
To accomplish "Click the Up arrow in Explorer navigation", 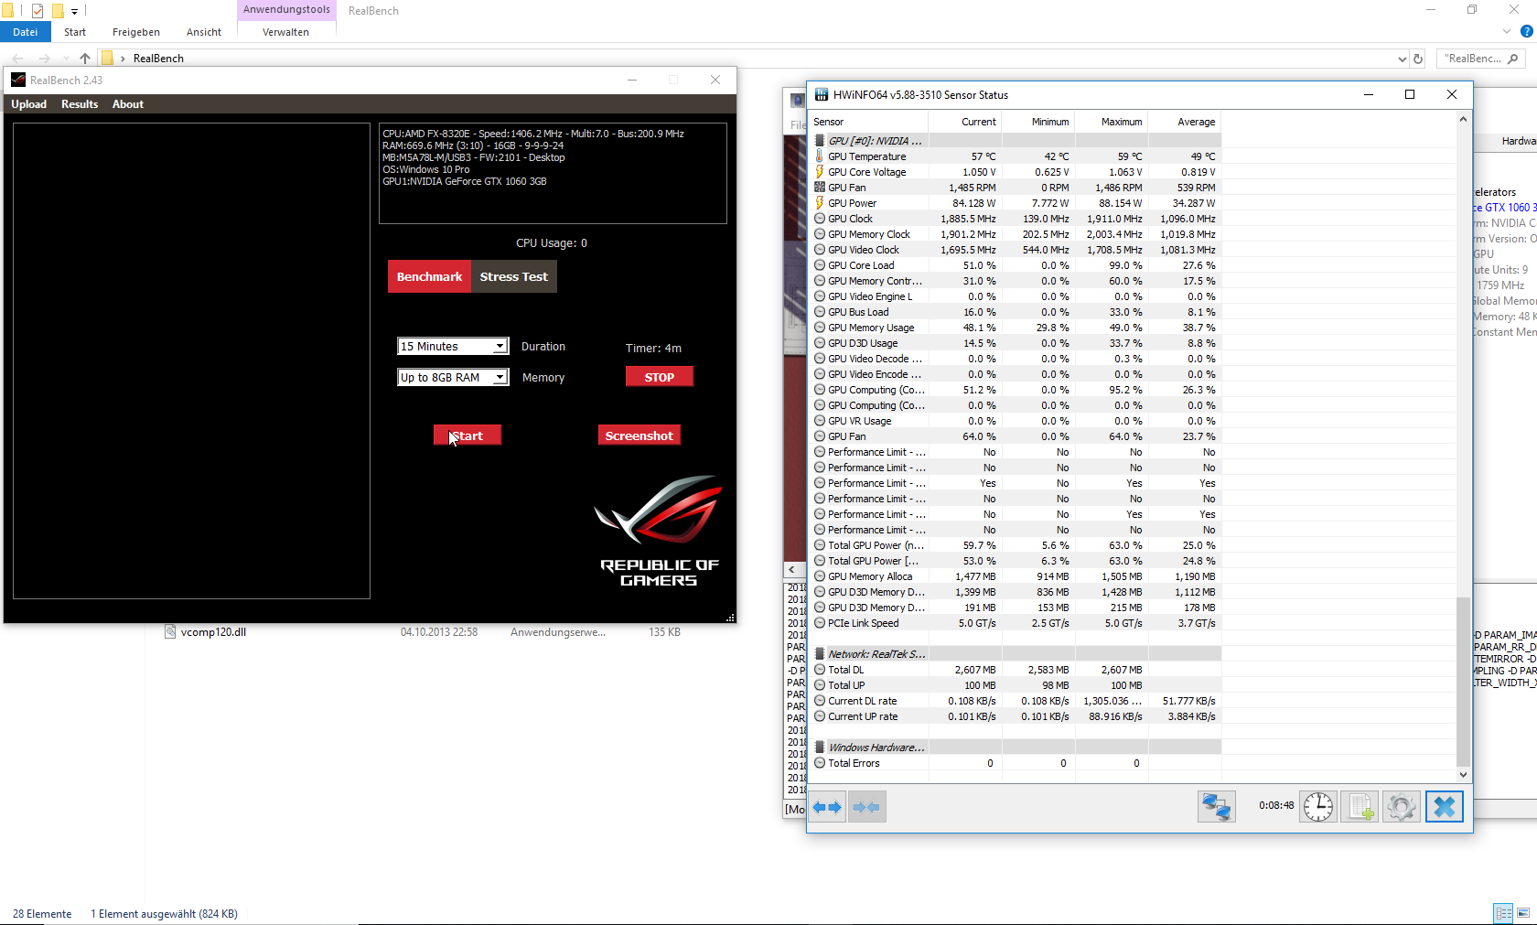I will coord(85,59).
